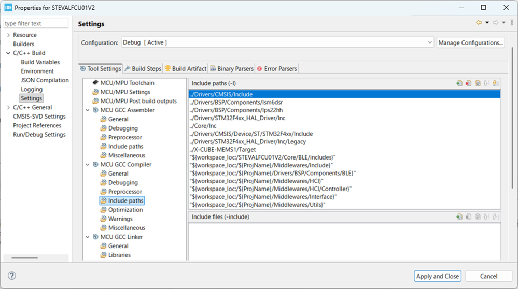Screen dimensions: 518x289
Task: Click the Apply and Close button
Action: (x=437, y=276)
